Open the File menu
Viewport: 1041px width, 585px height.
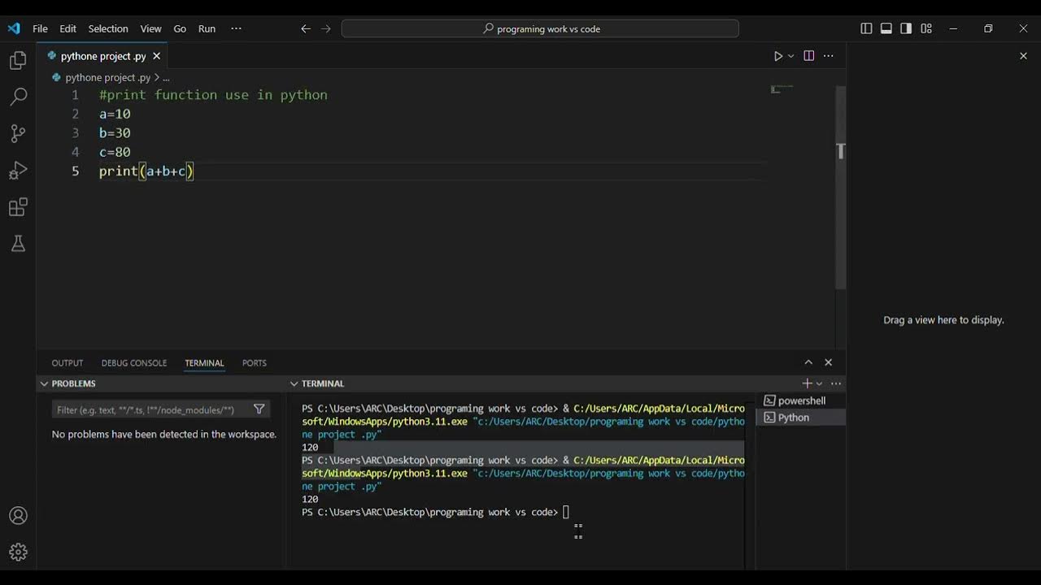click(x=40, y=28)
